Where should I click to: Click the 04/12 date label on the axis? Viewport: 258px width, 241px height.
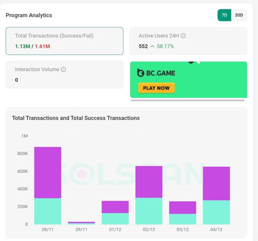pos(216,230)
